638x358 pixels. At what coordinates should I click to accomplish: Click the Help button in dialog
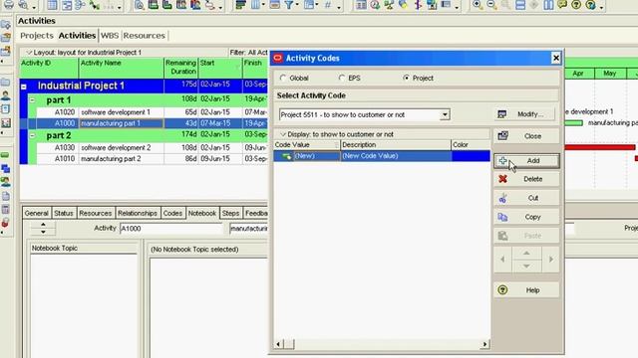526,290
